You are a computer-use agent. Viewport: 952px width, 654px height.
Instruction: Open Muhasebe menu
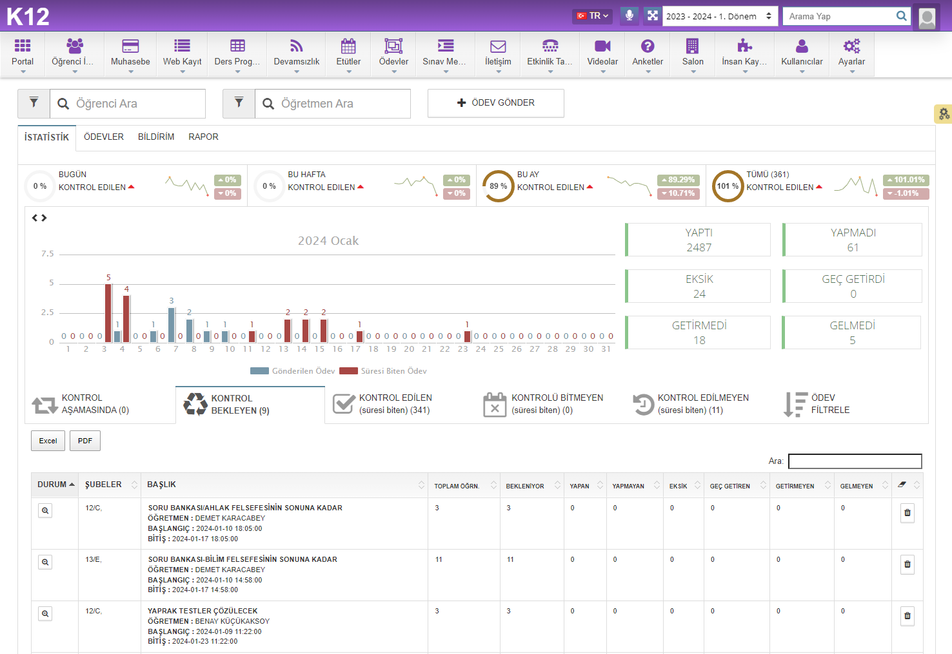[x=130, y=53]
